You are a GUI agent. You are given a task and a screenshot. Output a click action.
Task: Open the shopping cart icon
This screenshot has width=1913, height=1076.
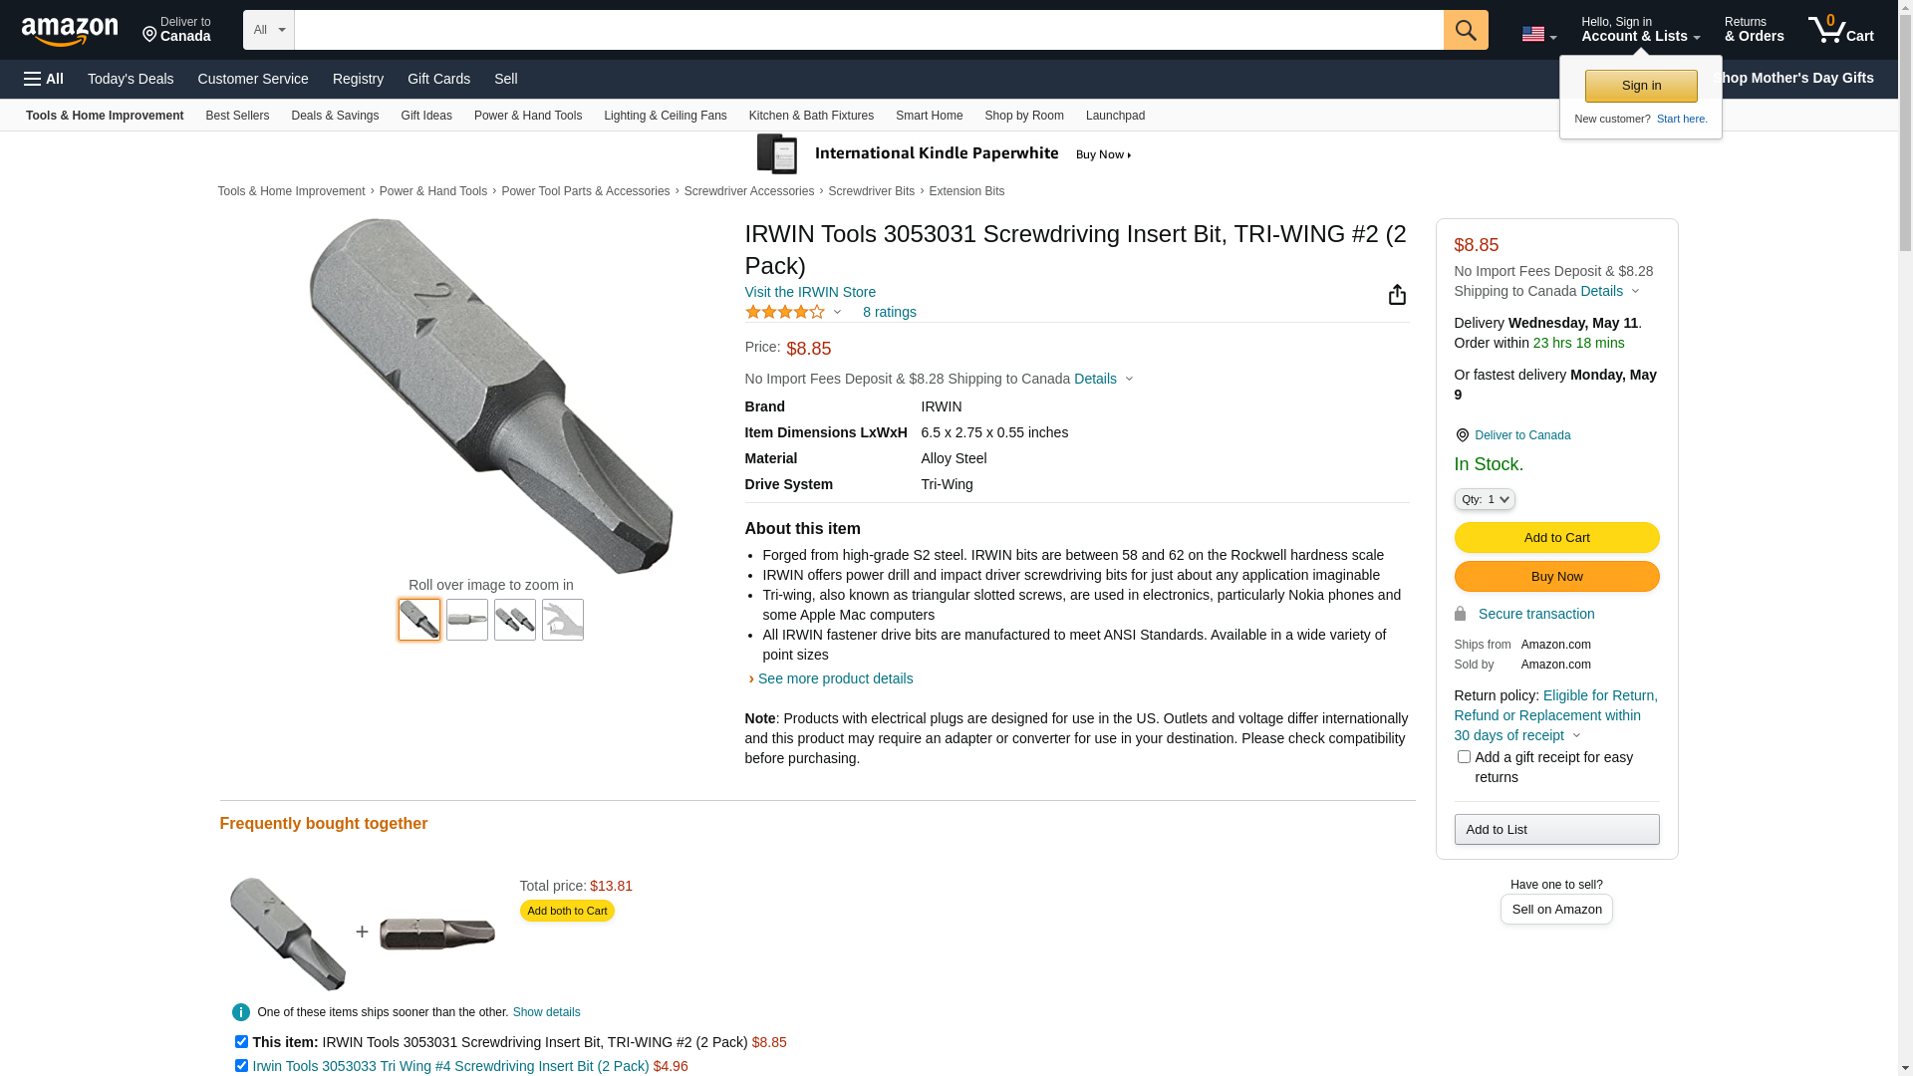click(1840, 30)
